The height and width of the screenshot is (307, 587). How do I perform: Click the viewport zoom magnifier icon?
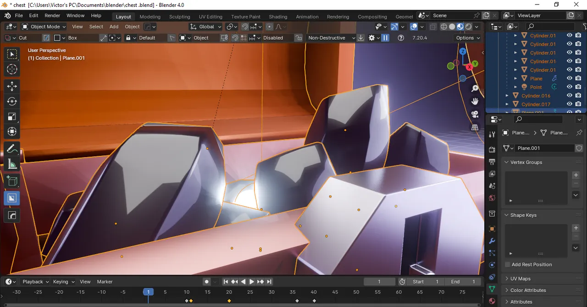pos(475,88)
